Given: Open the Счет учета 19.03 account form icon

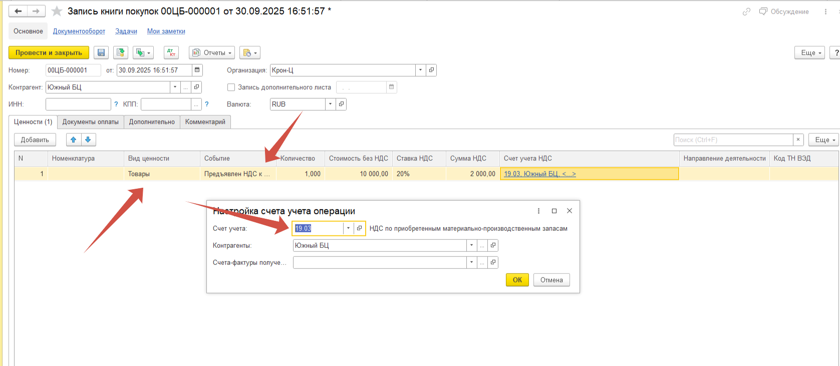Looking at the screenshot, I should 359,228.
